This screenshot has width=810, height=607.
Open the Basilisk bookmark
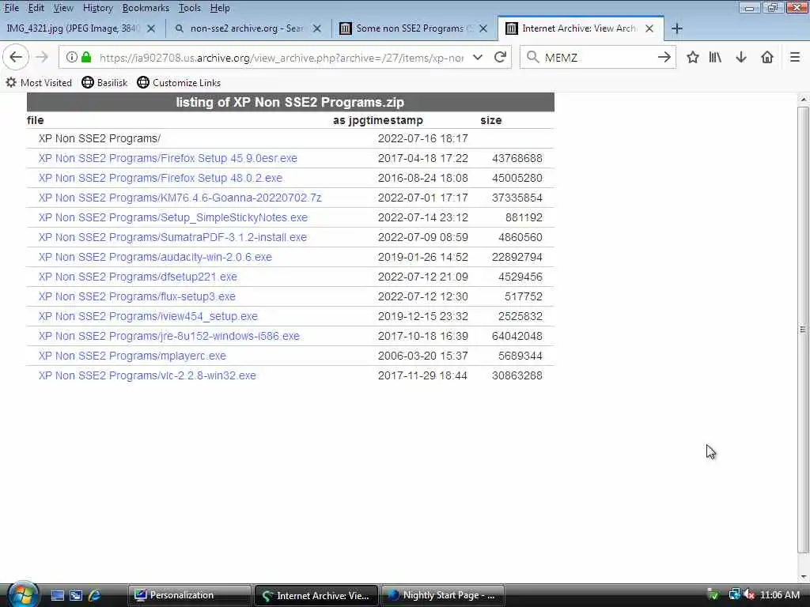(105, 82)
